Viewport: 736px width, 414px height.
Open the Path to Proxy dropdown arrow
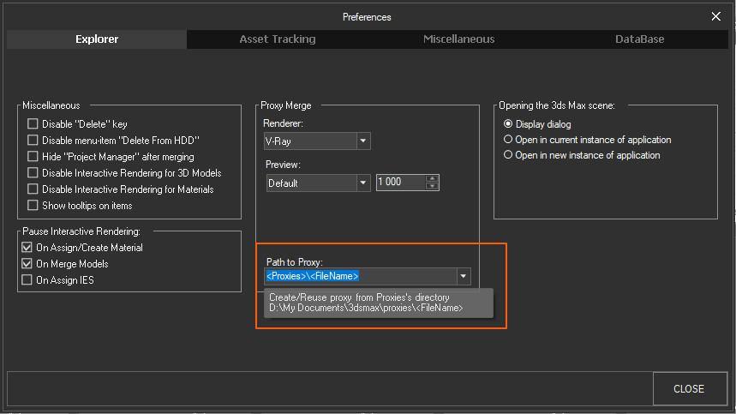click(x=463, y=277)
